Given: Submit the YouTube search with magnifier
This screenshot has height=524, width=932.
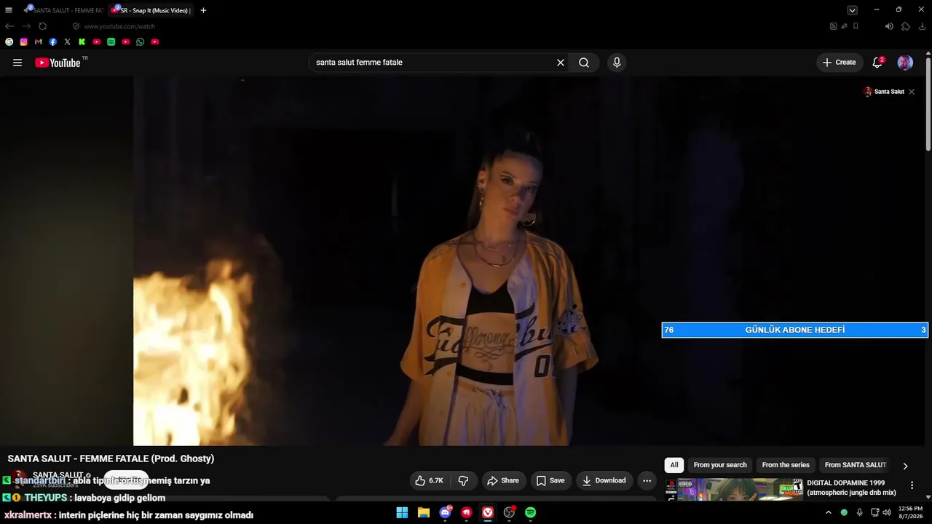Looking at the screenshot, I should (x=584, y=63).
